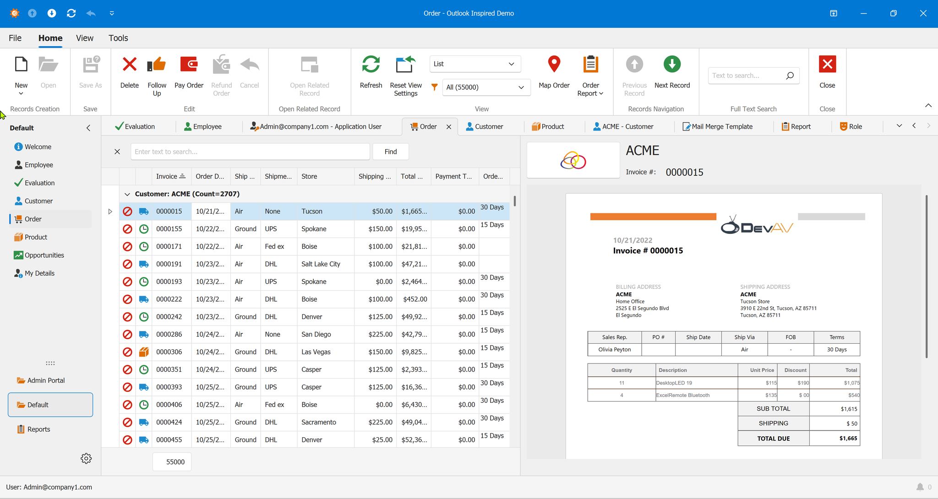938x499 pixels.
Task: Sort by the Invoice column header
Action: (171, 176)
